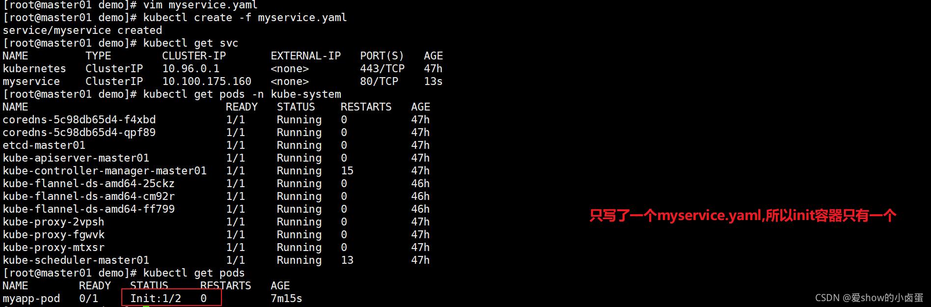The width and height of the screenshot is (931, 307).
Task: Click the kube-controller-manager-master01 pod name
Action: (x=105, y=170)
